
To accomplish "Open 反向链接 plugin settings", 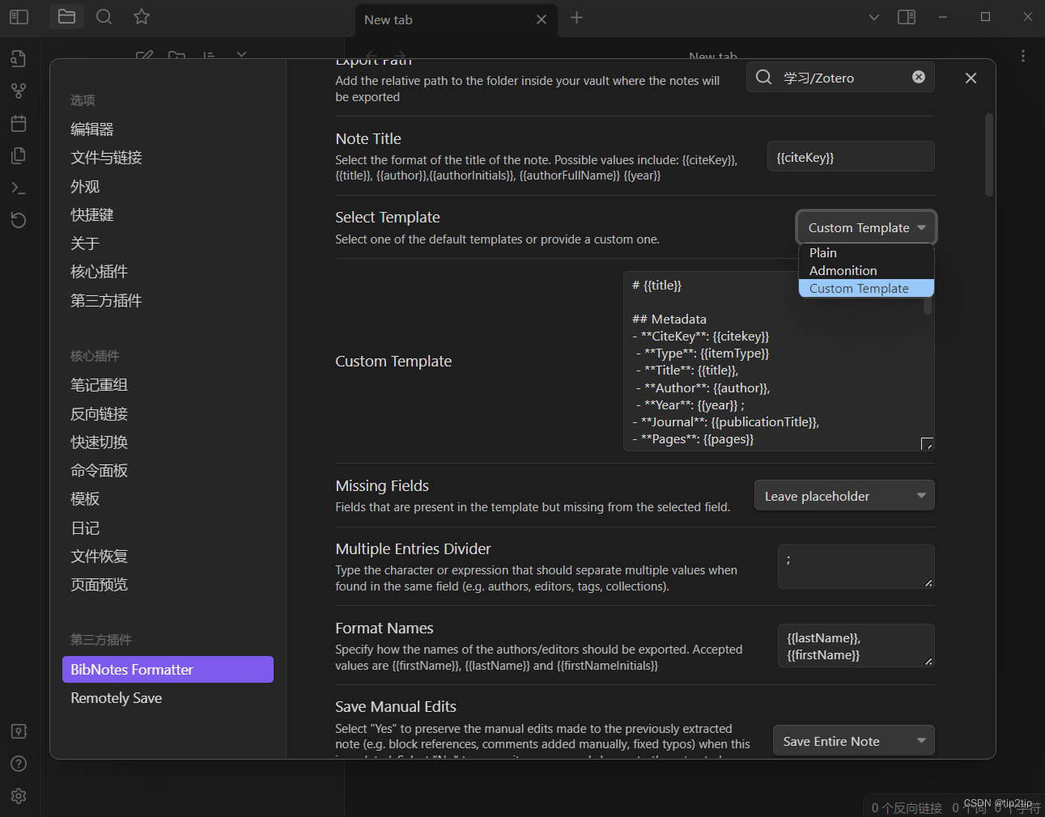I will tap(99, 414).
